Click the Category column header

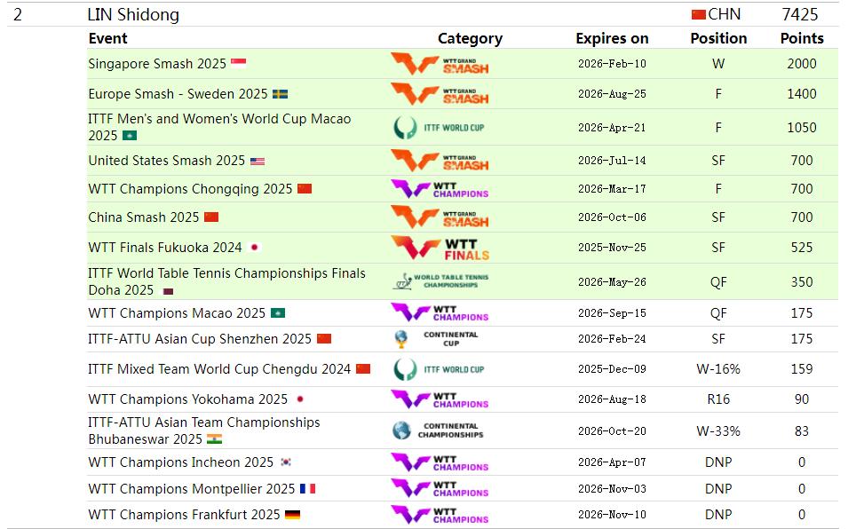(470, 38)
